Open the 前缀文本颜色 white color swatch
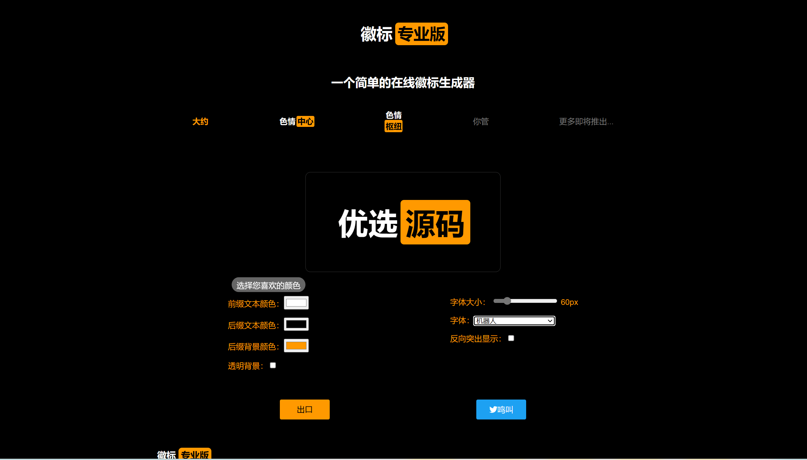 pos(296,303)
